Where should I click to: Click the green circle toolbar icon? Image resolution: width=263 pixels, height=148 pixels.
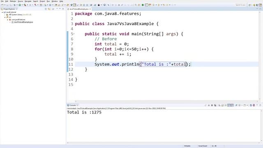coord(143,5)
